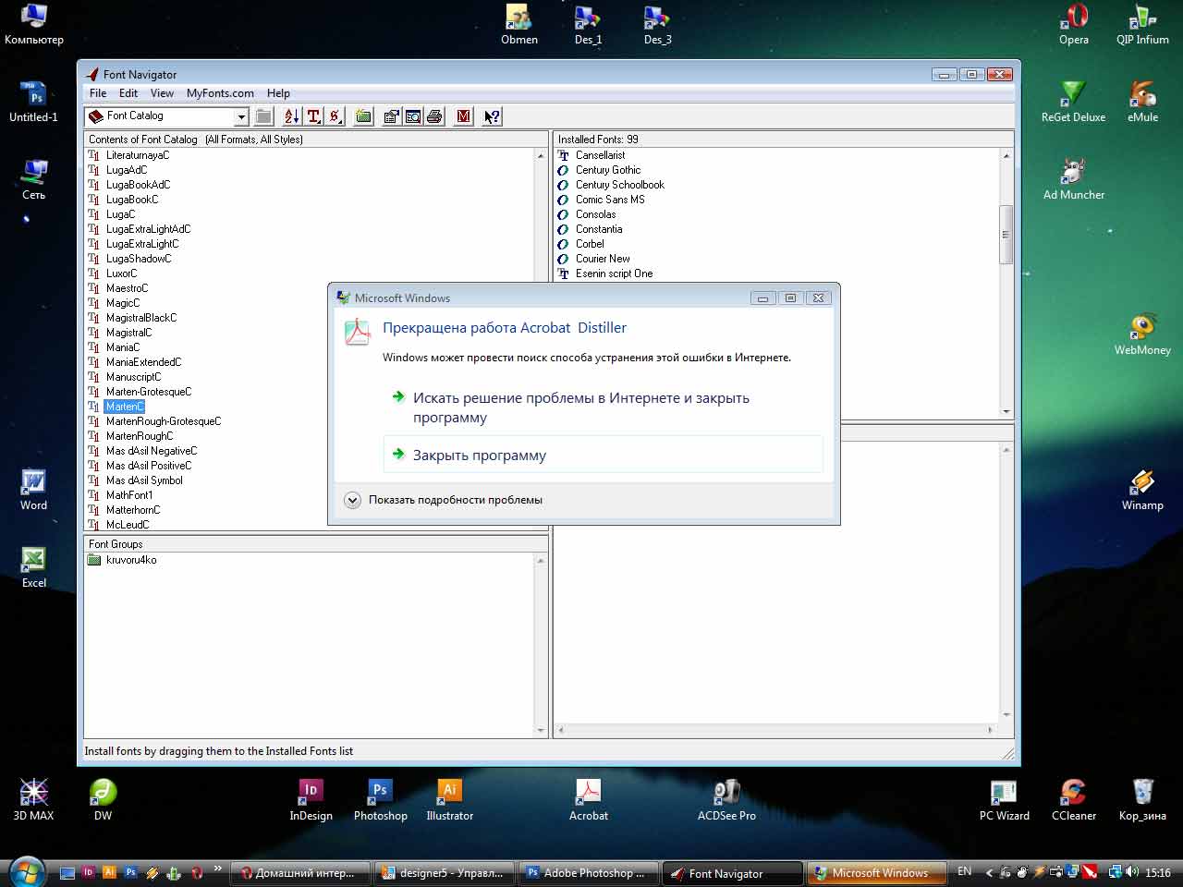Expand Показать подробности проблемы chevron
1183x887 pixels.
point(352,500)
